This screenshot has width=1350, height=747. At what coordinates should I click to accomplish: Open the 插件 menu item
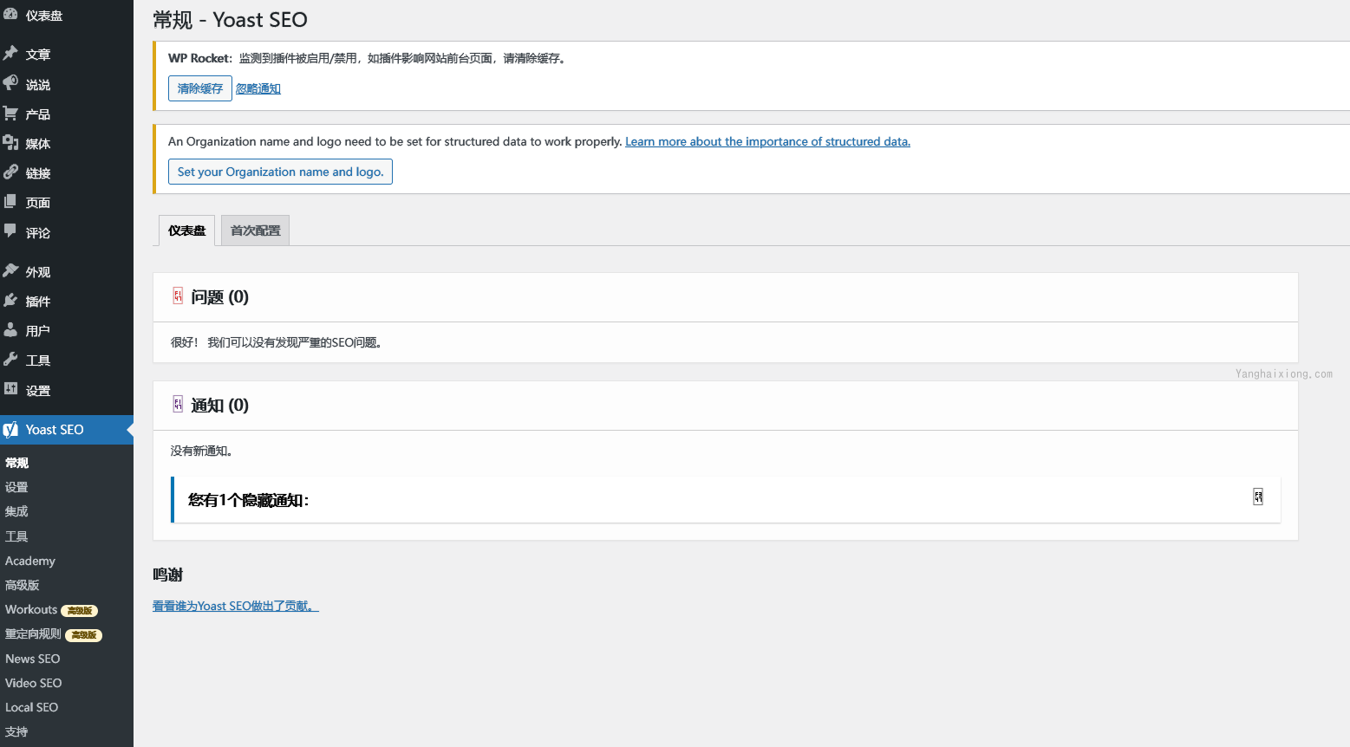pos(38,302)
